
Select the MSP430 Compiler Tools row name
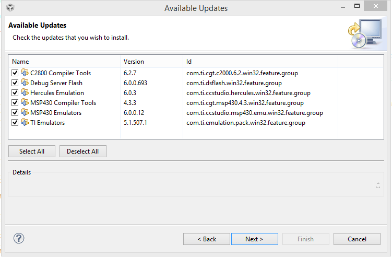click(x=63, y=103)
